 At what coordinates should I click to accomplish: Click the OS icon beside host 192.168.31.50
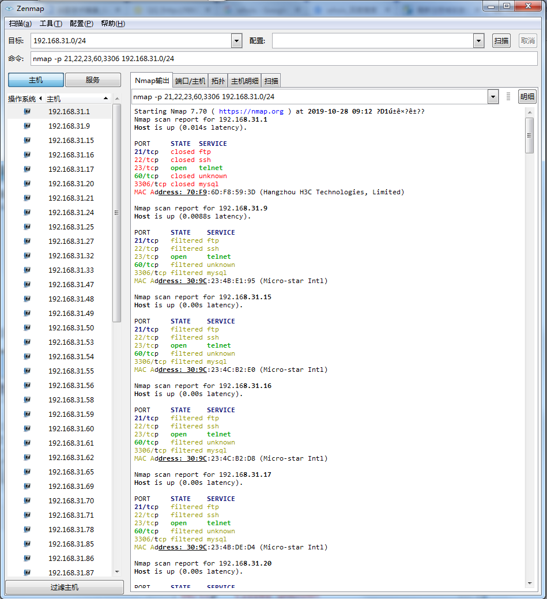[27, 328]
